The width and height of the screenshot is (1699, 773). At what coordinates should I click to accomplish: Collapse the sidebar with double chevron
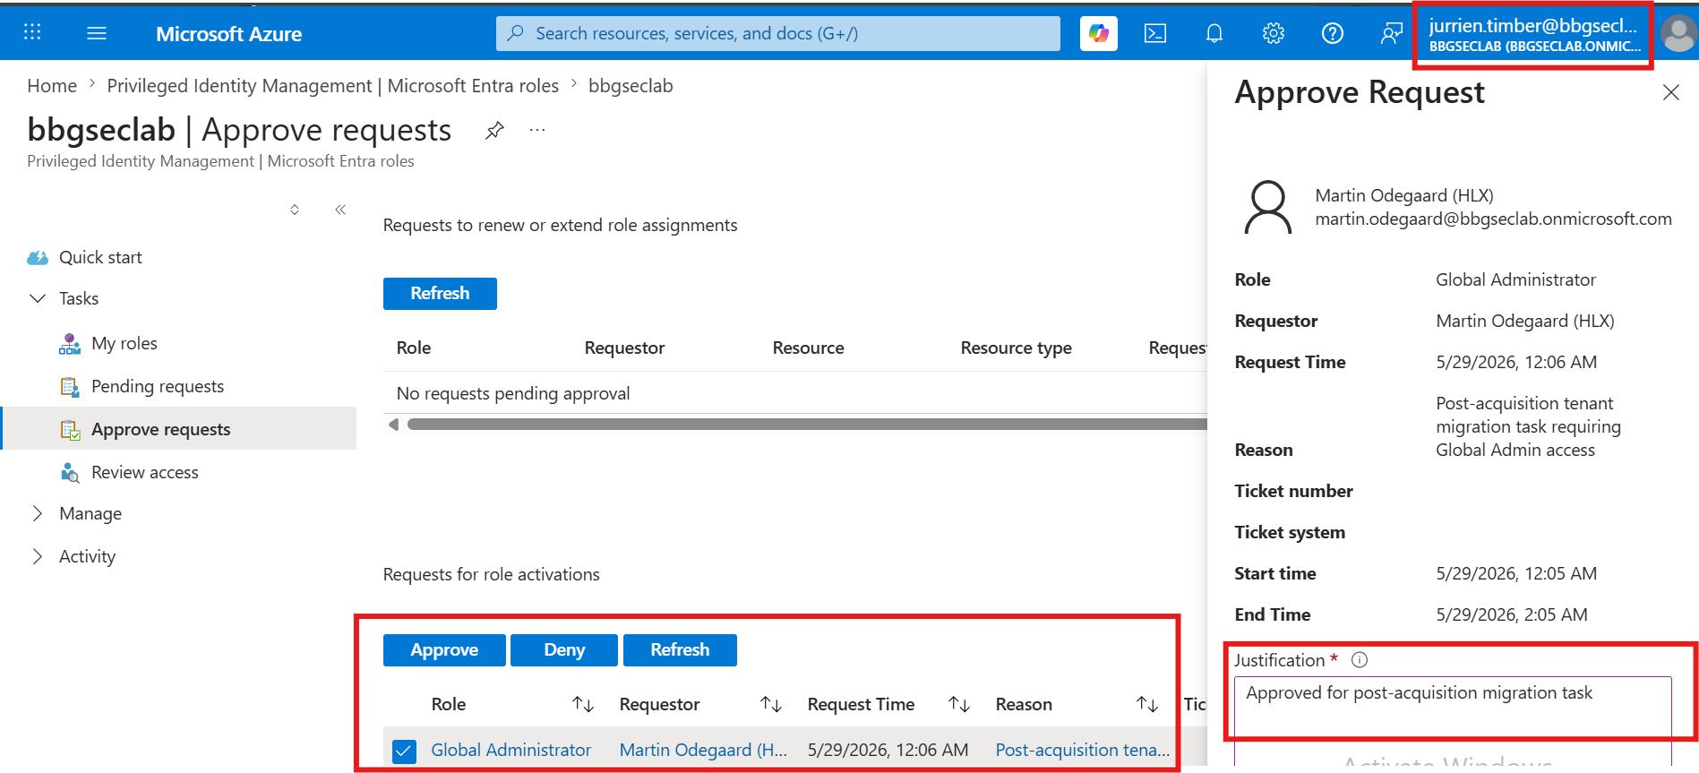[340, 210]
